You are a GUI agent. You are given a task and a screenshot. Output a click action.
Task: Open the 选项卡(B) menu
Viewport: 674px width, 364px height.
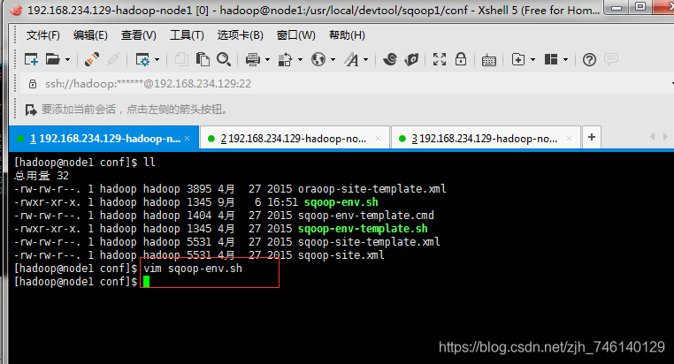240,35
